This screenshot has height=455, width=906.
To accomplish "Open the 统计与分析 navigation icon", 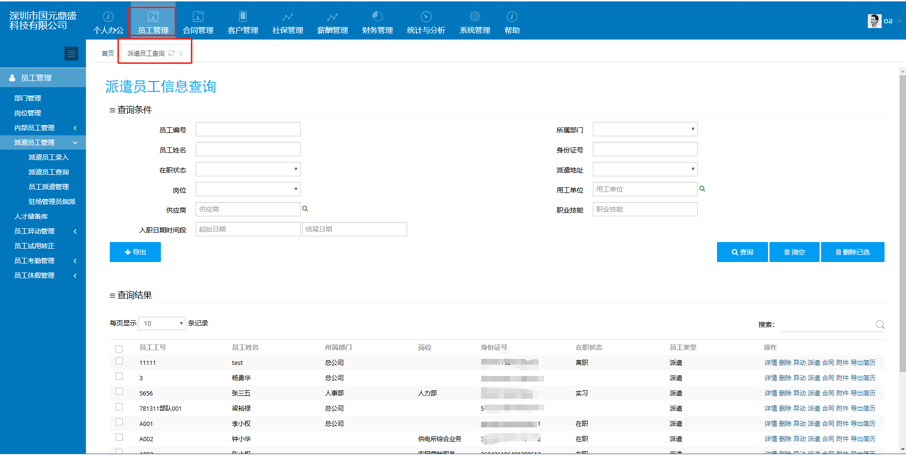I will coord(426,17).
